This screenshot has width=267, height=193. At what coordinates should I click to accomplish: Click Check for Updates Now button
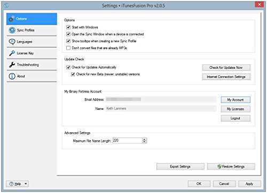click(226, 68)
